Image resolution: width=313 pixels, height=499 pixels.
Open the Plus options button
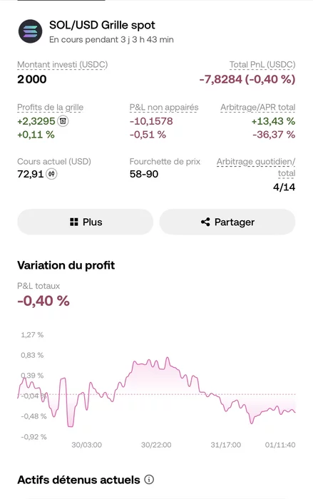coord(86,222)
